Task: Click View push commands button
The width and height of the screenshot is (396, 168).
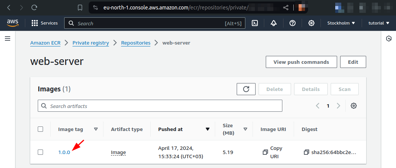Action: [301, 62]
